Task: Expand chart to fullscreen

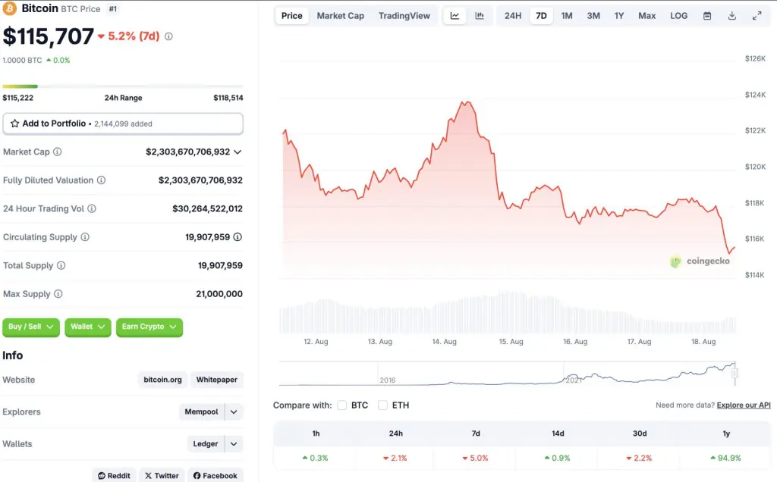Action: [x=757, y=16]
